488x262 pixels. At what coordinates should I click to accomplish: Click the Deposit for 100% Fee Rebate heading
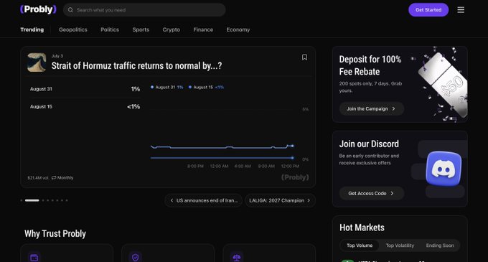pyautogui.click(x=370, y=65)
